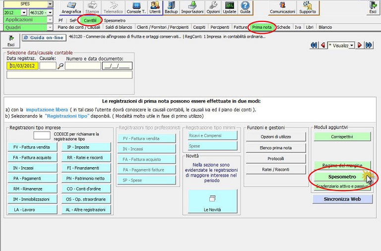Click the IN - Incassi imprese button

(x=33, y=168)
